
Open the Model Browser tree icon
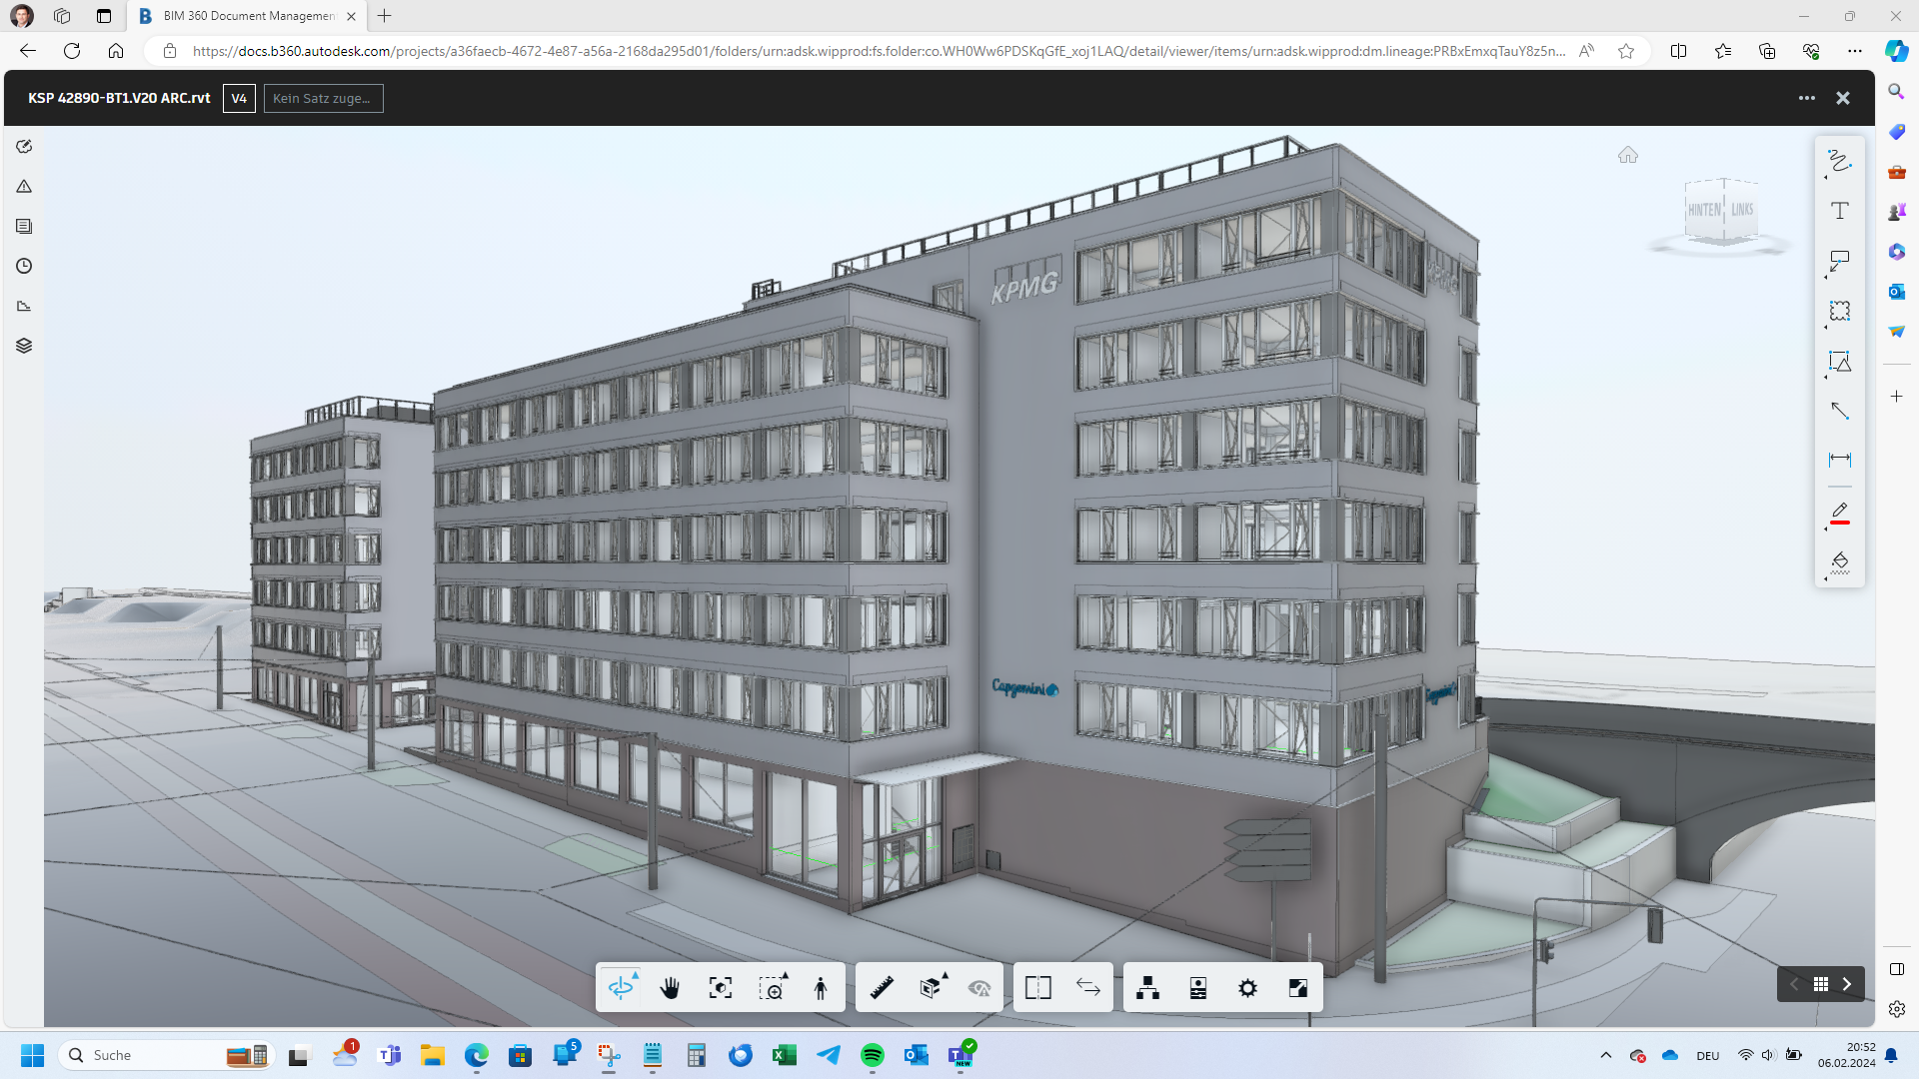pos(1147,988)
